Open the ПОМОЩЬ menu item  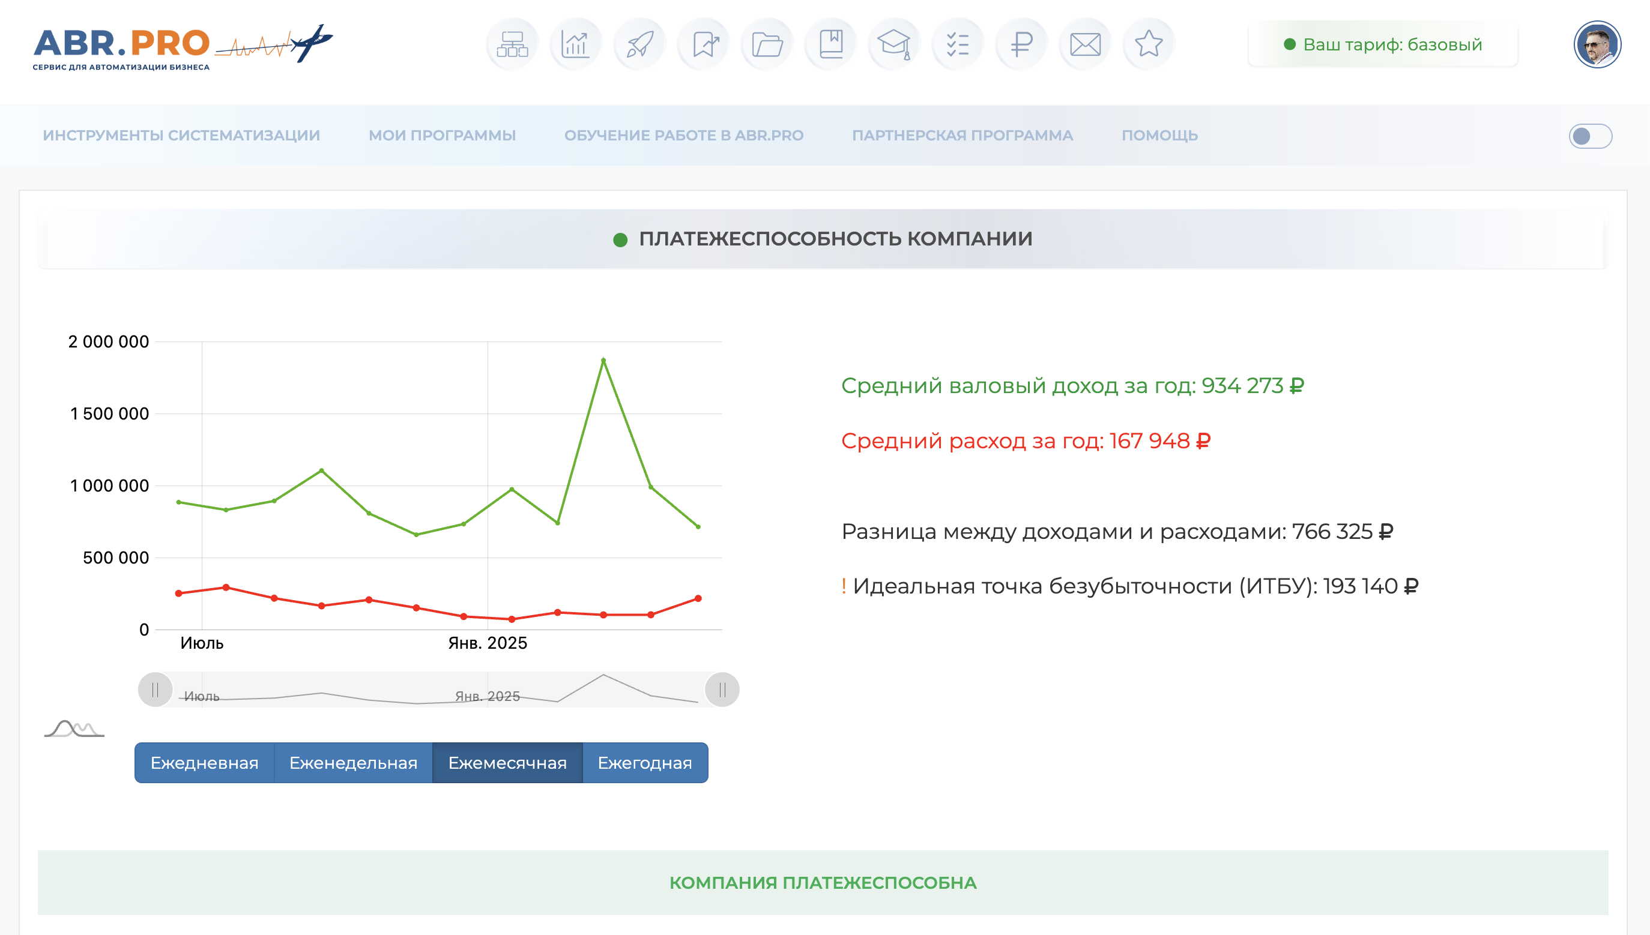tap(1159, 136)
